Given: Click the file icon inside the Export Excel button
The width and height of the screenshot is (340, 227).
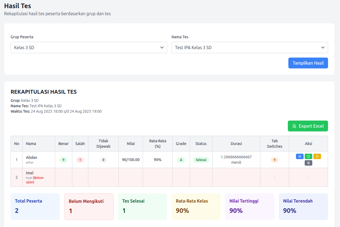Looking at the screenshot, I should click(x=294, y=126).
